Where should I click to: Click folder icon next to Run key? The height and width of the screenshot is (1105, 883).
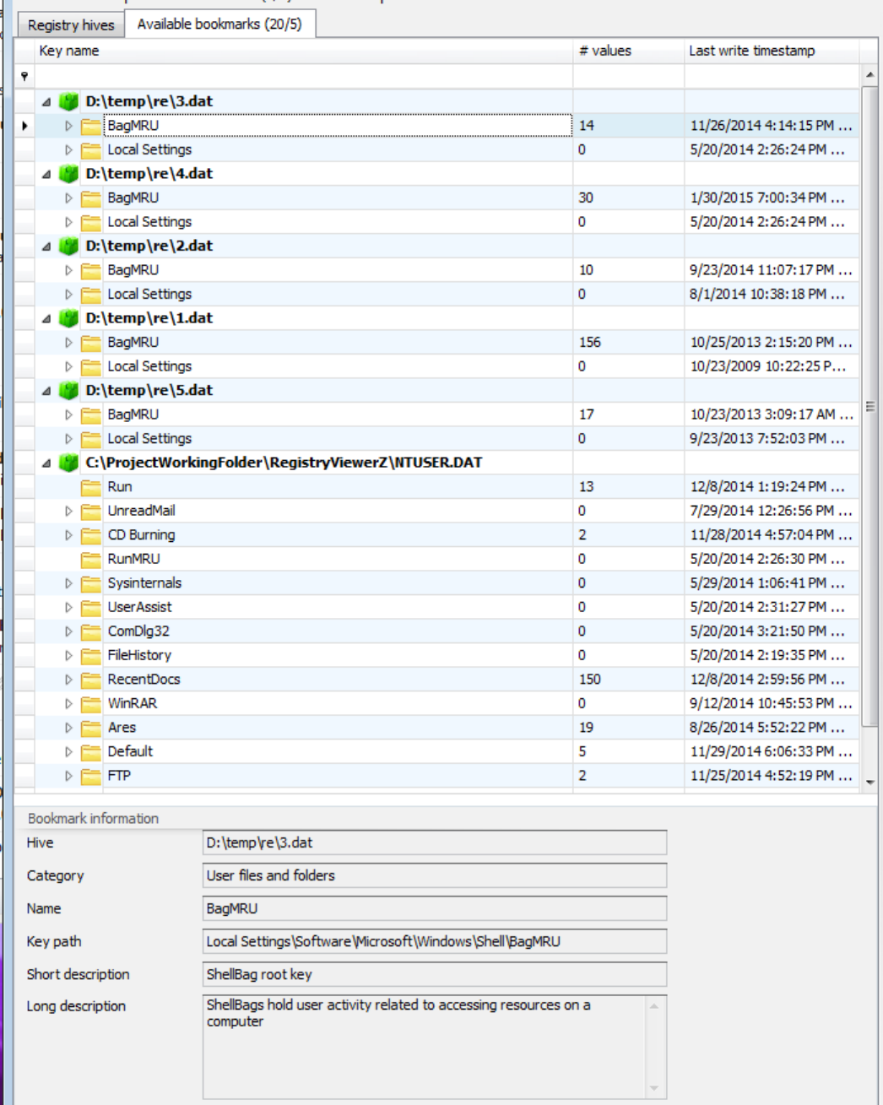[x=91, y=487]
